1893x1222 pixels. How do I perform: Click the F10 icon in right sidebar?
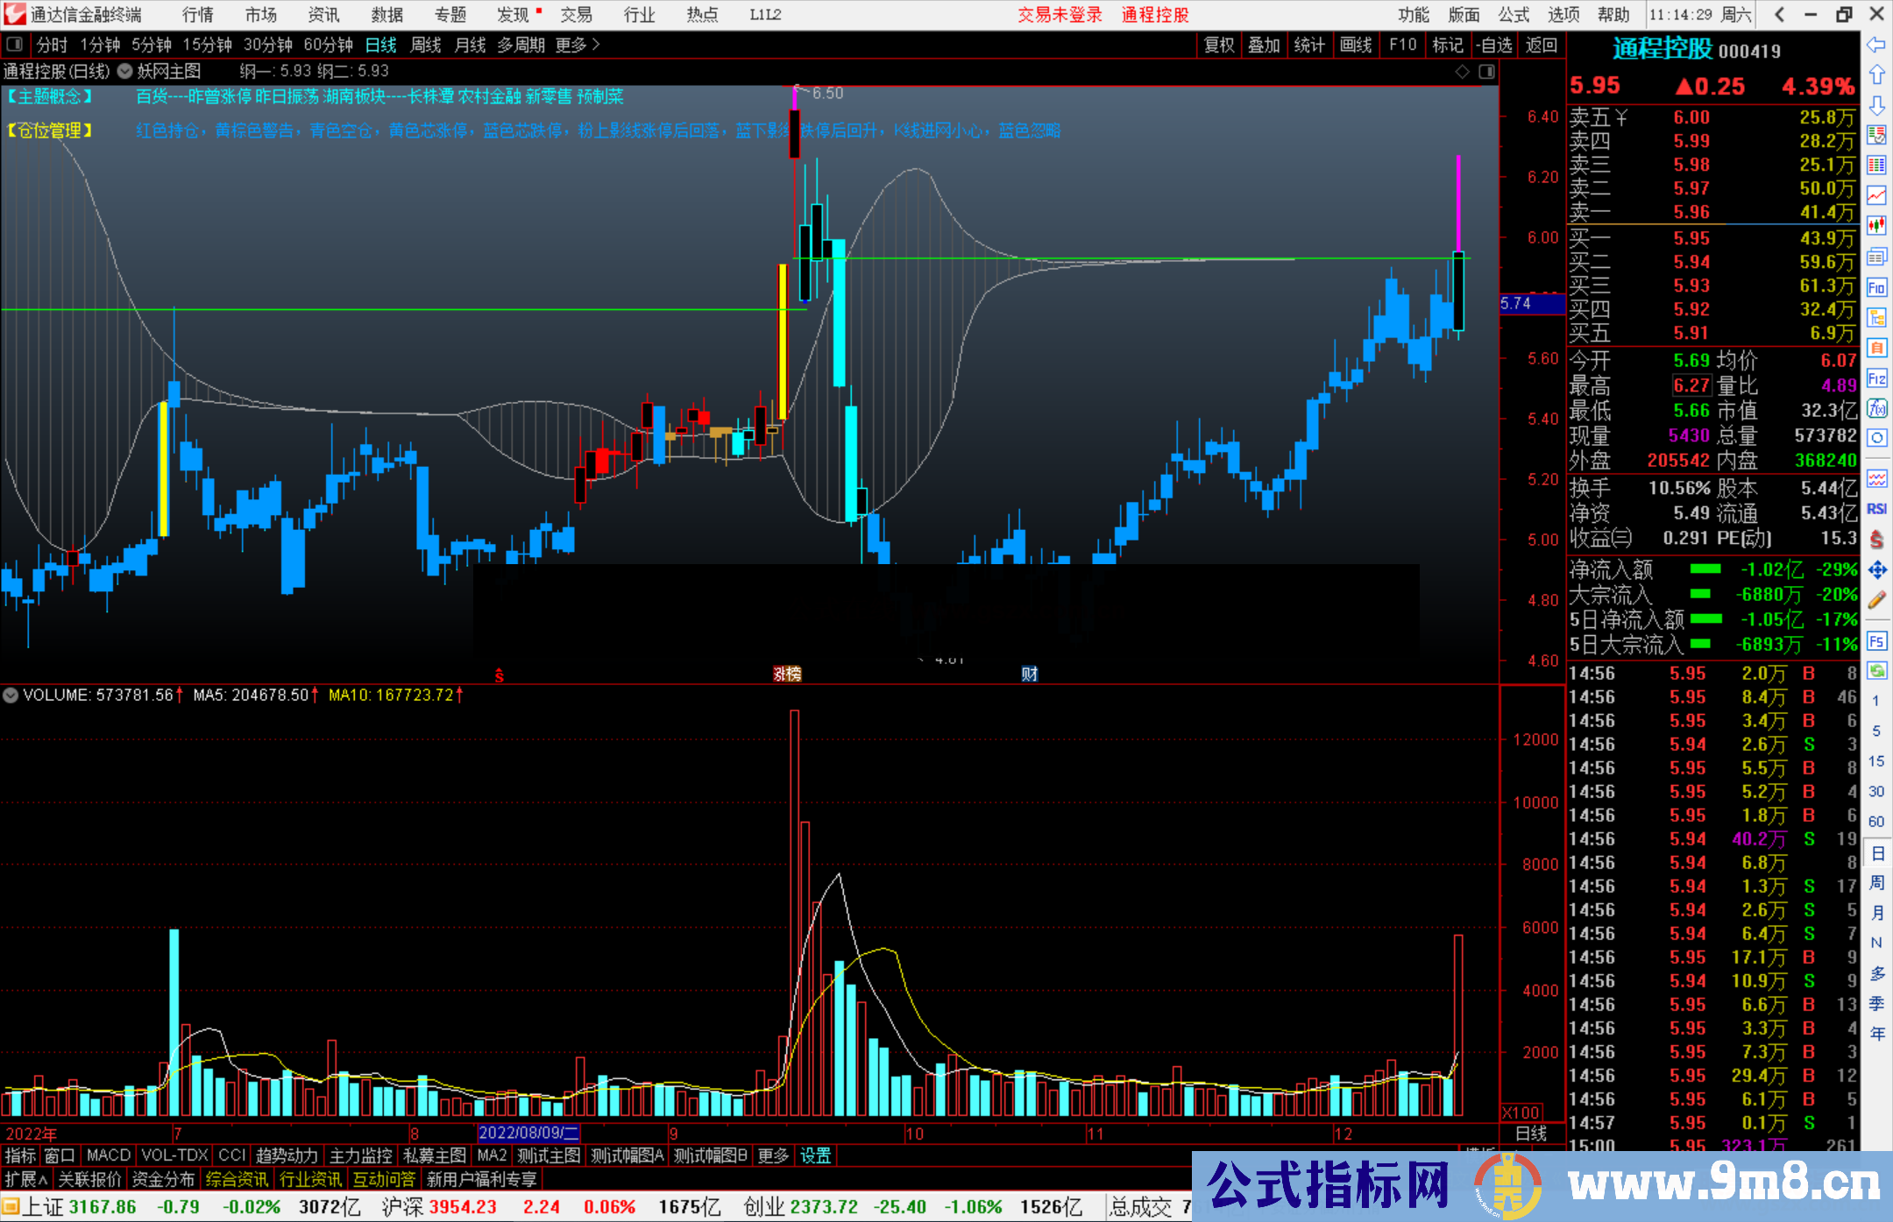[1876, 287]
